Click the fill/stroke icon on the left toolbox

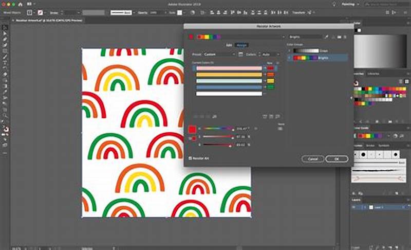click(x=6, y=129)
